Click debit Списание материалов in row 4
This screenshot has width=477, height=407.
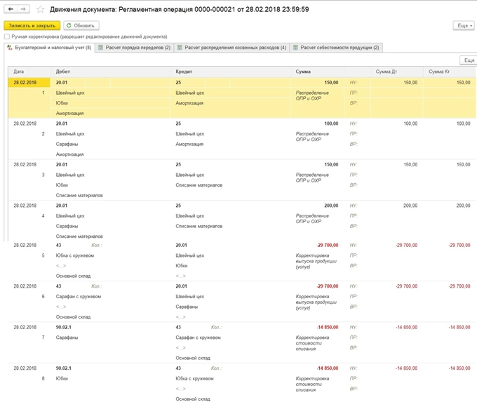[x=79, y=236]
